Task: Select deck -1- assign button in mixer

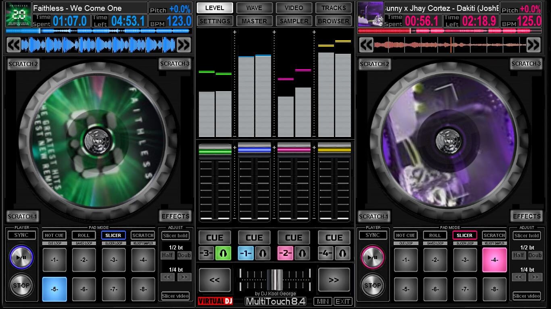Action: point(246,253)
